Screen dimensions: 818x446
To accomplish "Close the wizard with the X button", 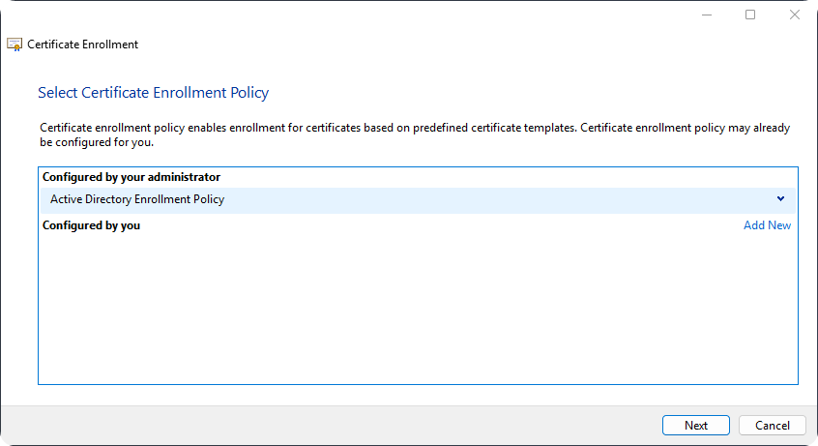I will (x=794, y=15).
